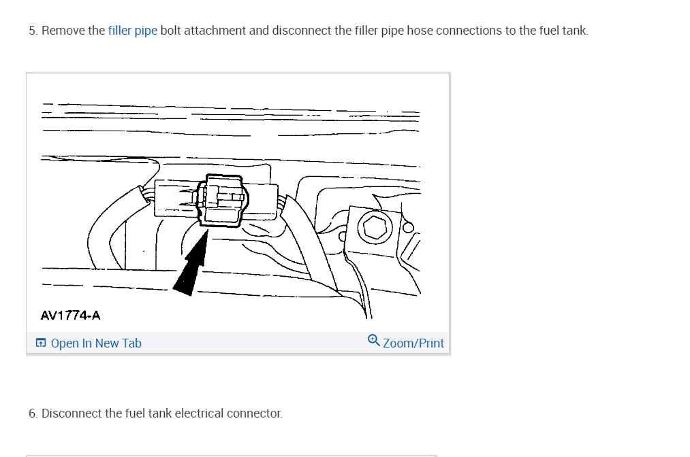The image size is (690, 457).
Task: Click the small round hole beside the hex bolt
Action: (x=408, y=227)
